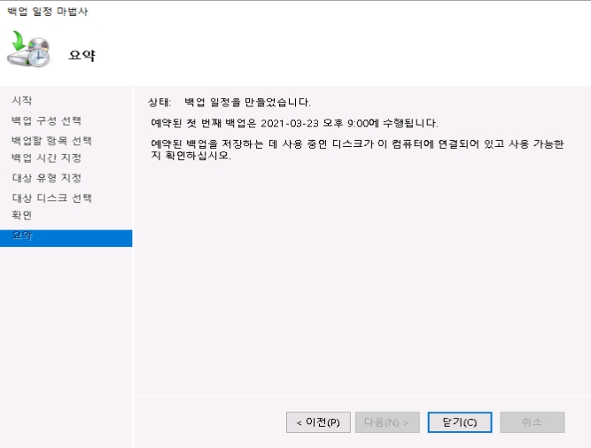
Task: Click the 예약된 백업을 저장하는 데 notice text
Action: [x=357, y=150]
